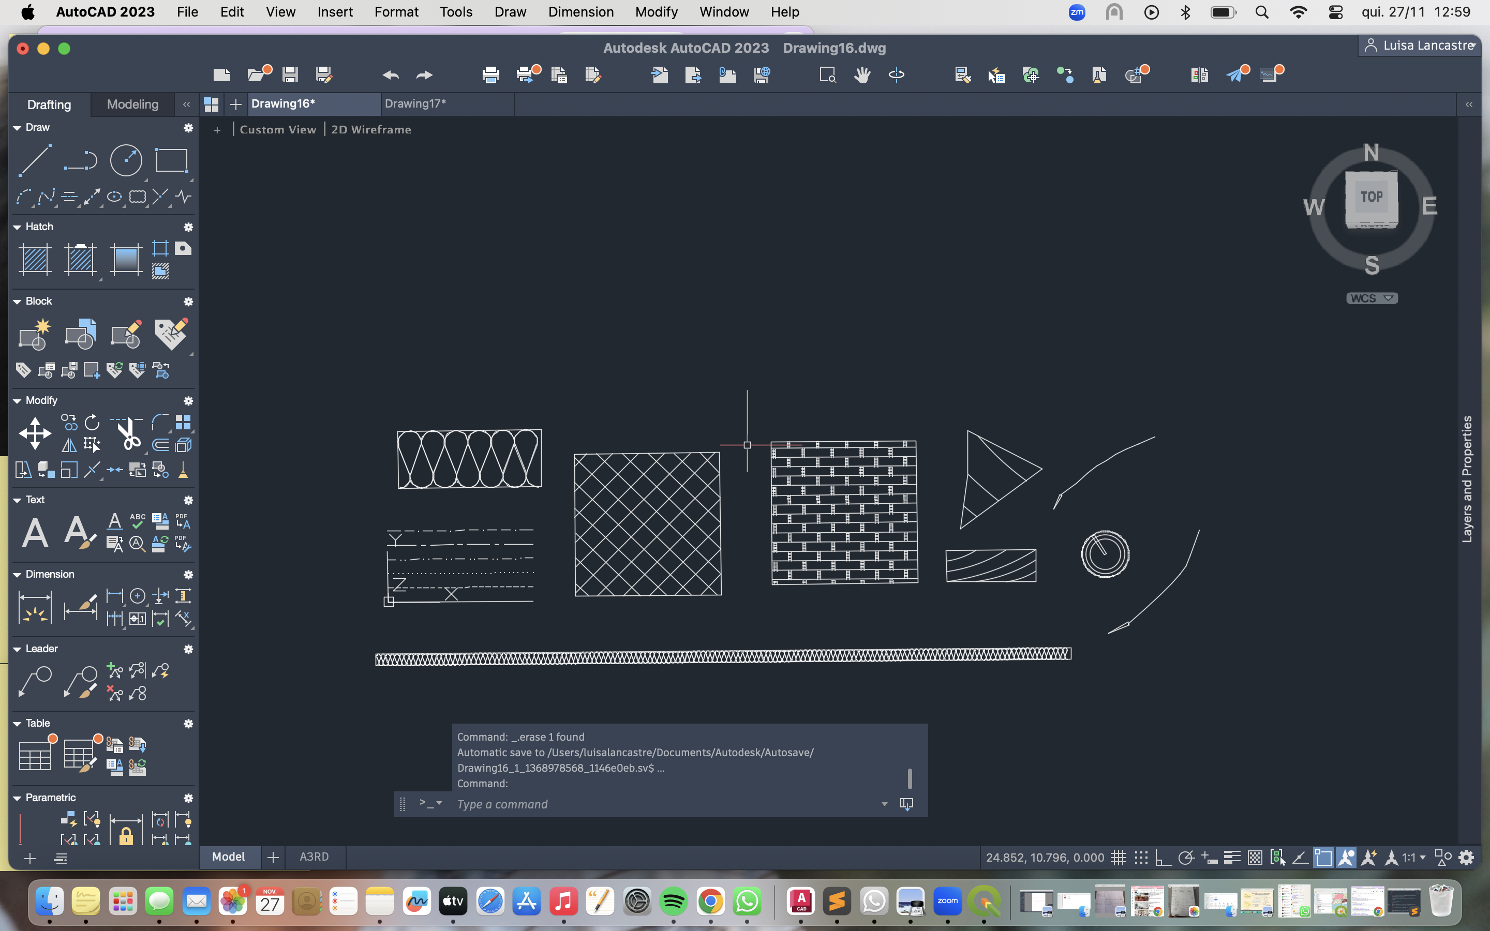
Task: Click the Plot printer icon
Action: pyautogui.click(x=490, y=75)
